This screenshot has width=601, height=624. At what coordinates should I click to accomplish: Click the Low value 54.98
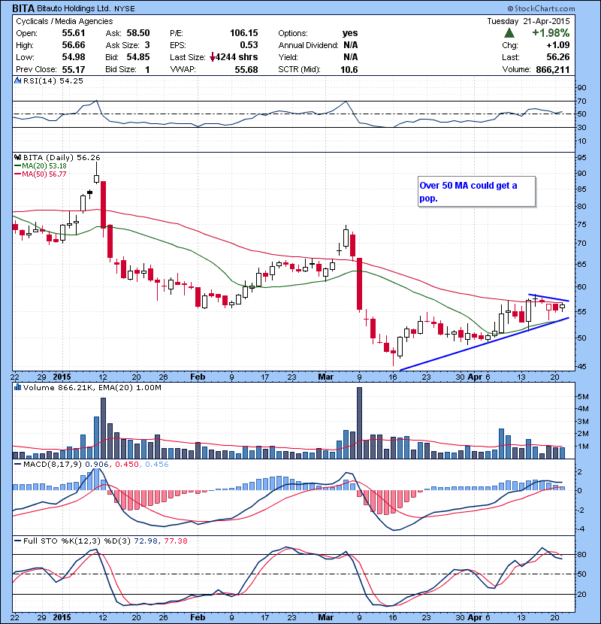point(74,57)
